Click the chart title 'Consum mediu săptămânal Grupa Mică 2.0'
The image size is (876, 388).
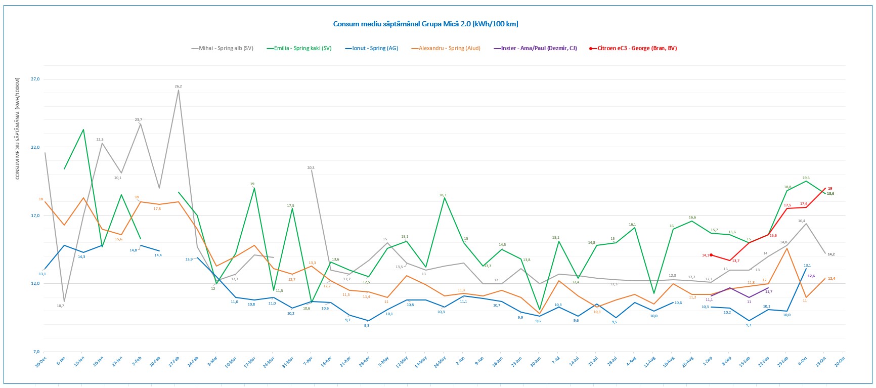click(x=425, y=24)
